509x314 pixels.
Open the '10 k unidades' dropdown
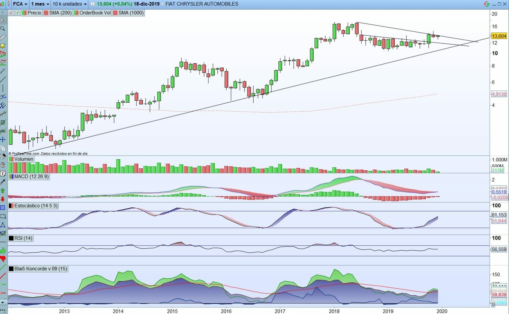pyautogui.click(x=70, y=4)
